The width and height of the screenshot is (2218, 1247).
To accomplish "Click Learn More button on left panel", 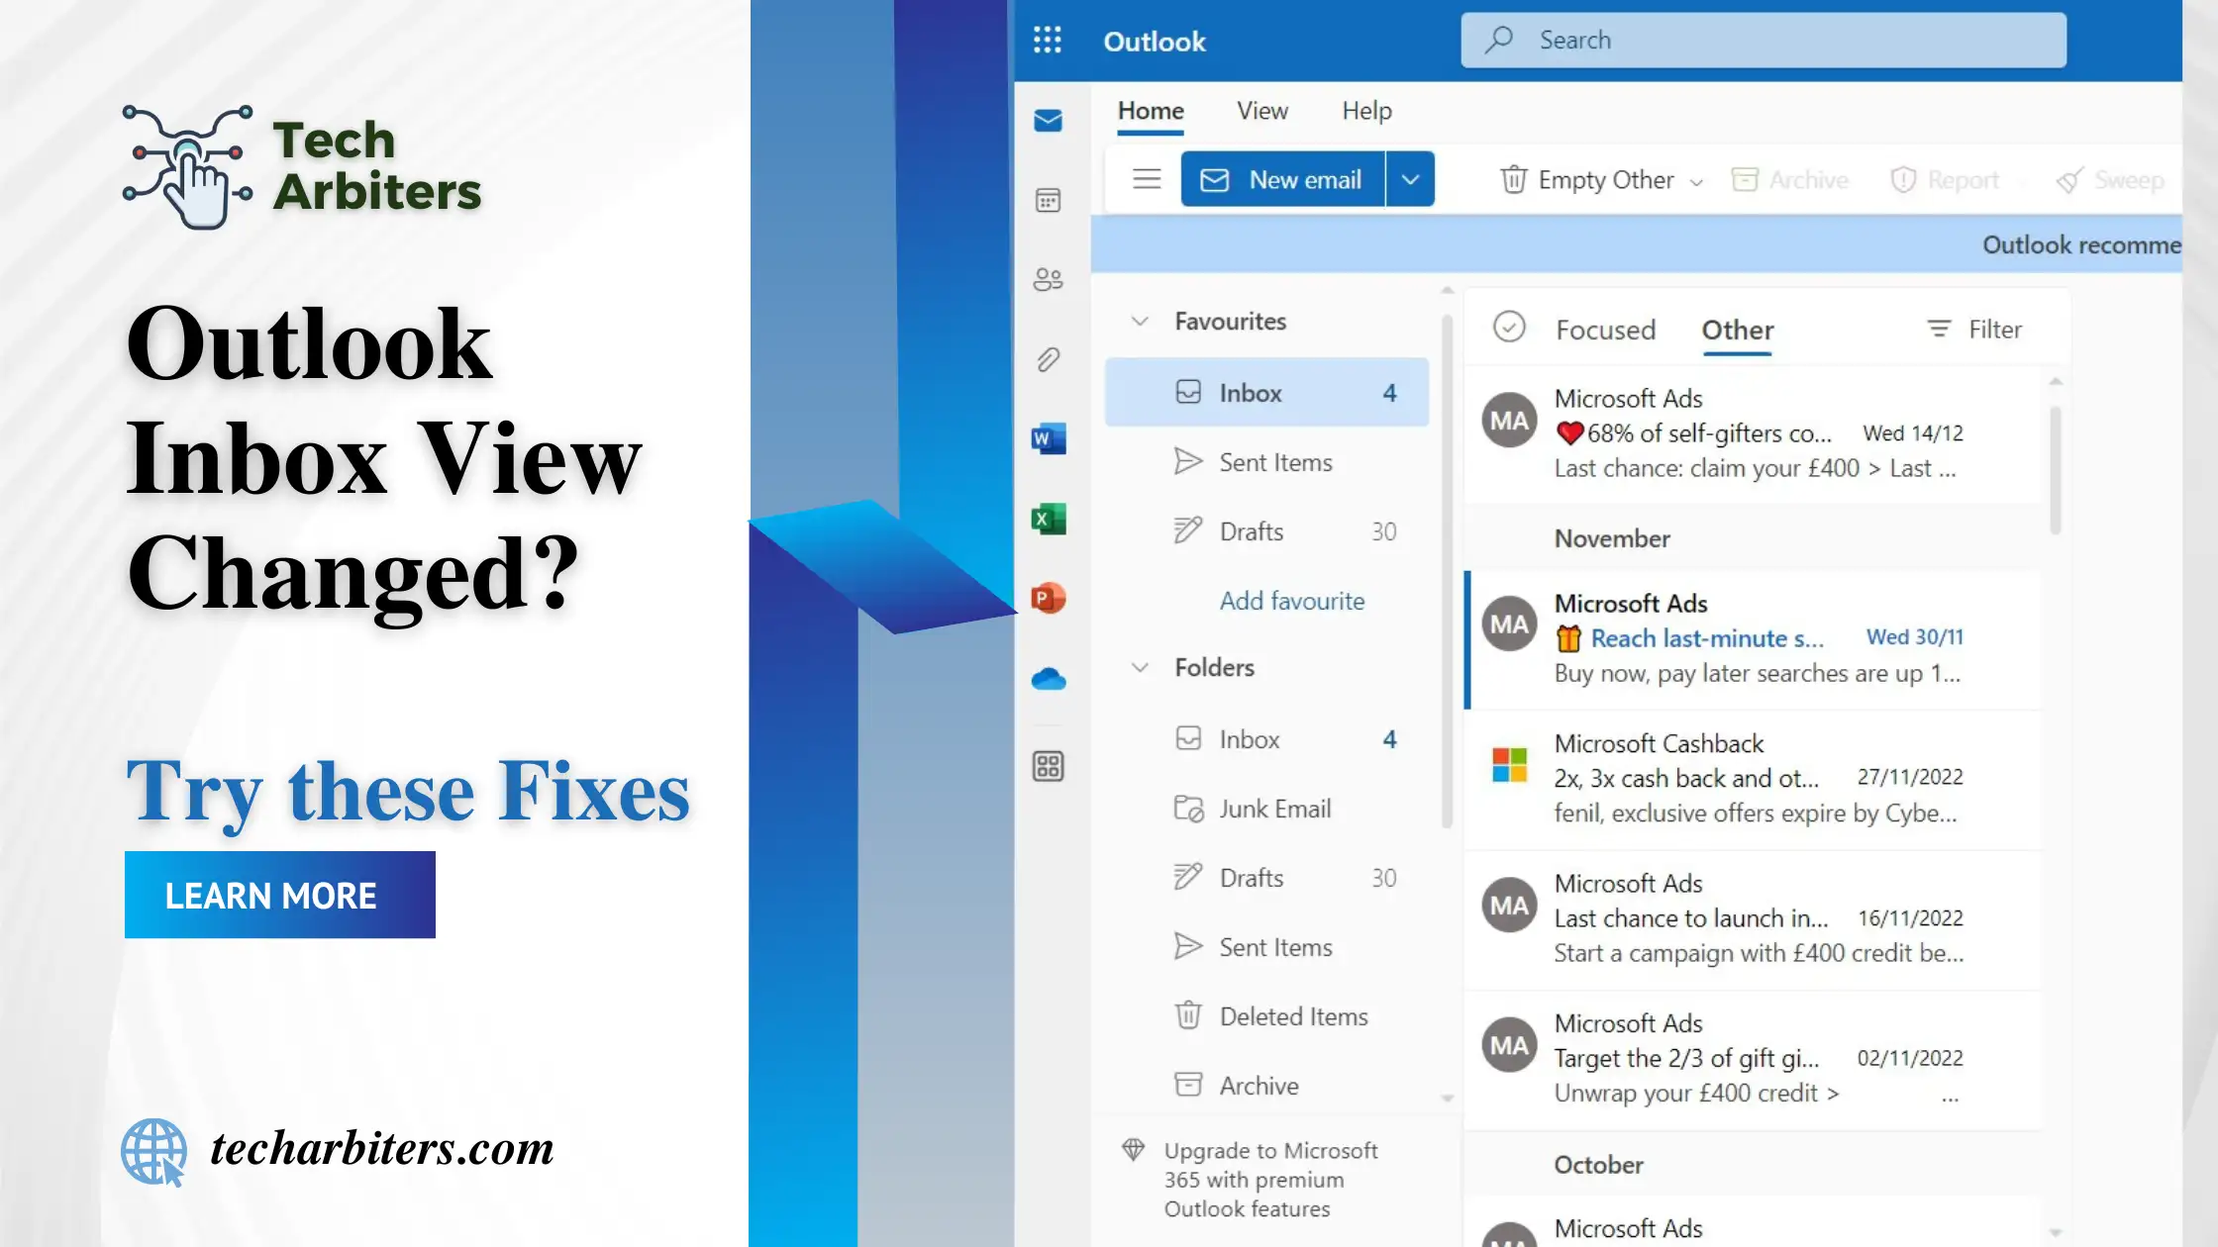I will coord(280,896).
